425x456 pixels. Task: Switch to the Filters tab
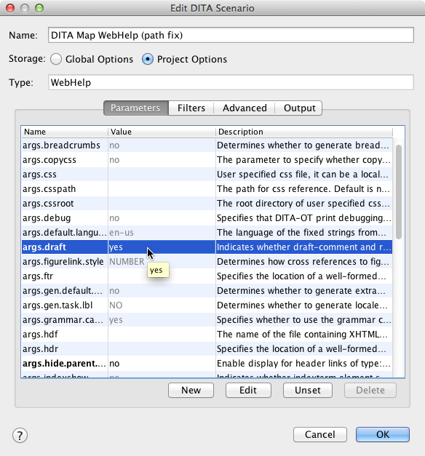(x=191, y=108)
